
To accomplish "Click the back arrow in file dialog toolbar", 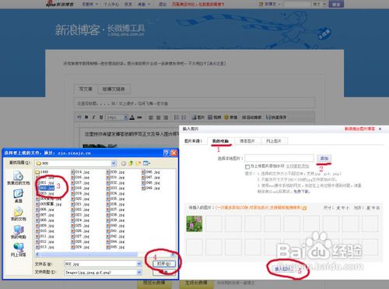I will click(124, 164).
